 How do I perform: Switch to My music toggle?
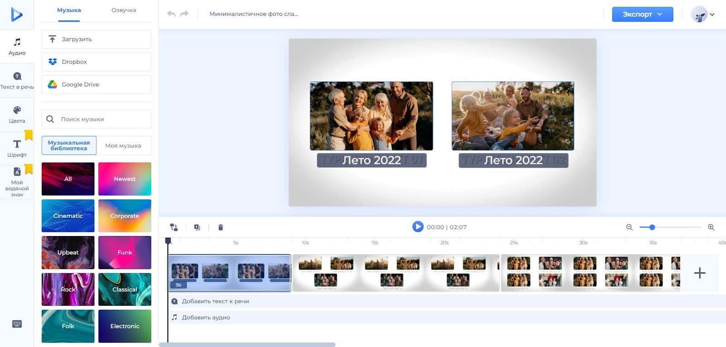tap(123, 145)
